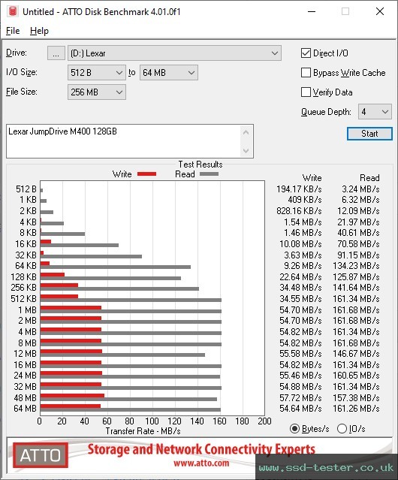Screen dimensions: 398x480
Task: Close the ATTO Disk Benchmark window
Action: tap(380, 11)
